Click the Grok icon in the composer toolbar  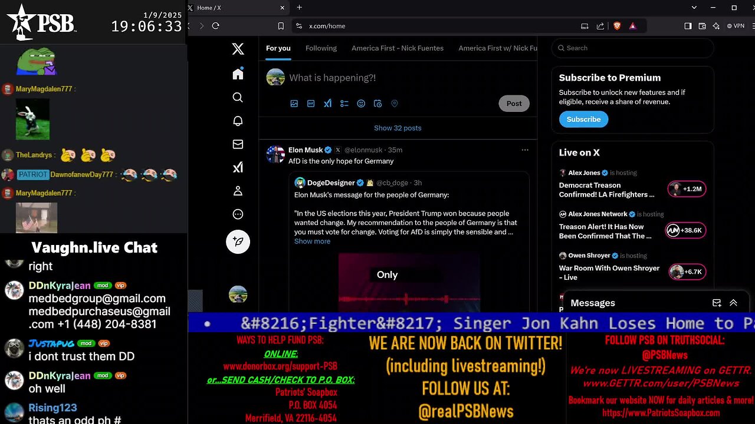click(x=327, y=104)
